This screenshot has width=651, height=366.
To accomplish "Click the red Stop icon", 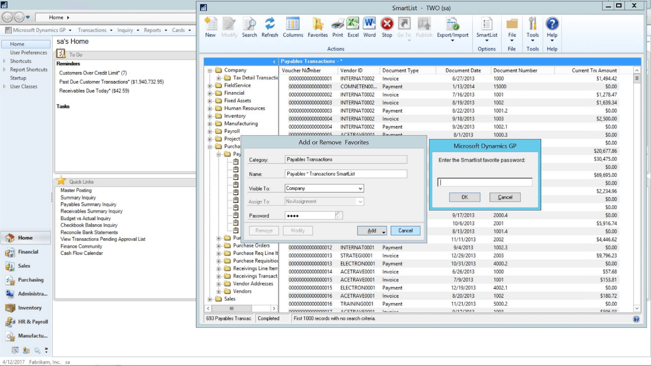I will click(387, 24).
